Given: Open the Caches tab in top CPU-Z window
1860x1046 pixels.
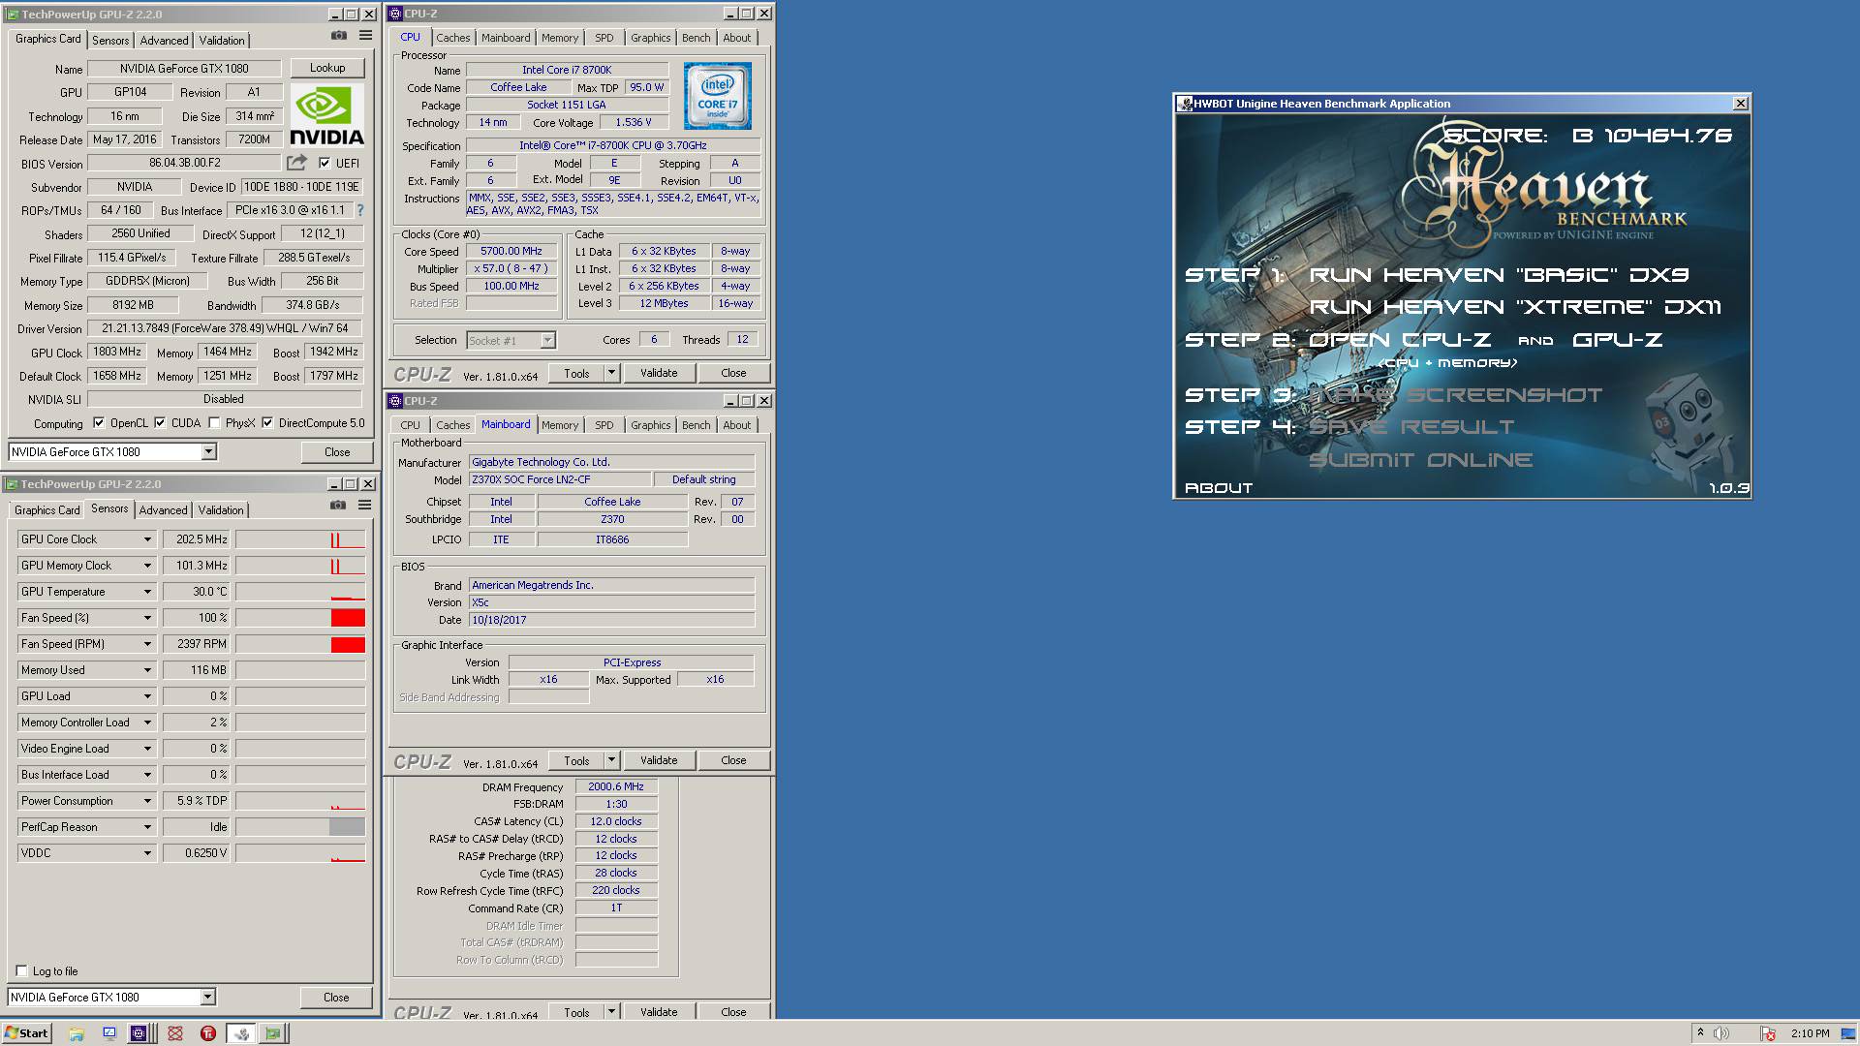Looking at the screenshot, I should click(x=452, y=38).
